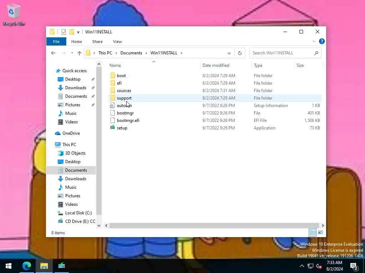Open the address bar history dropdown
The image size is (365, 273).
229,53
